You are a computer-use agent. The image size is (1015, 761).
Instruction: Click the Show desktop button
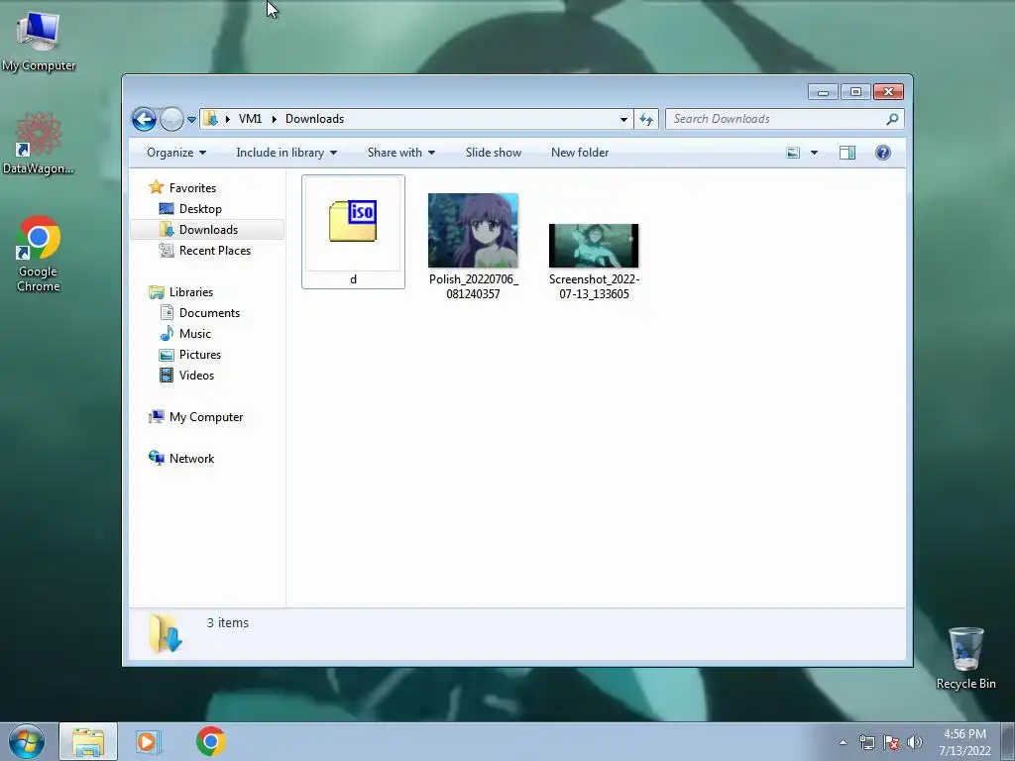pos(1008,741)
